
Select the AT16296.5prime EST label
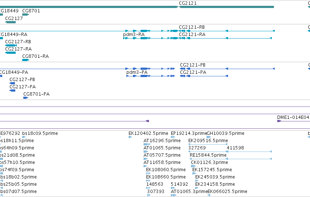(162, 141)
